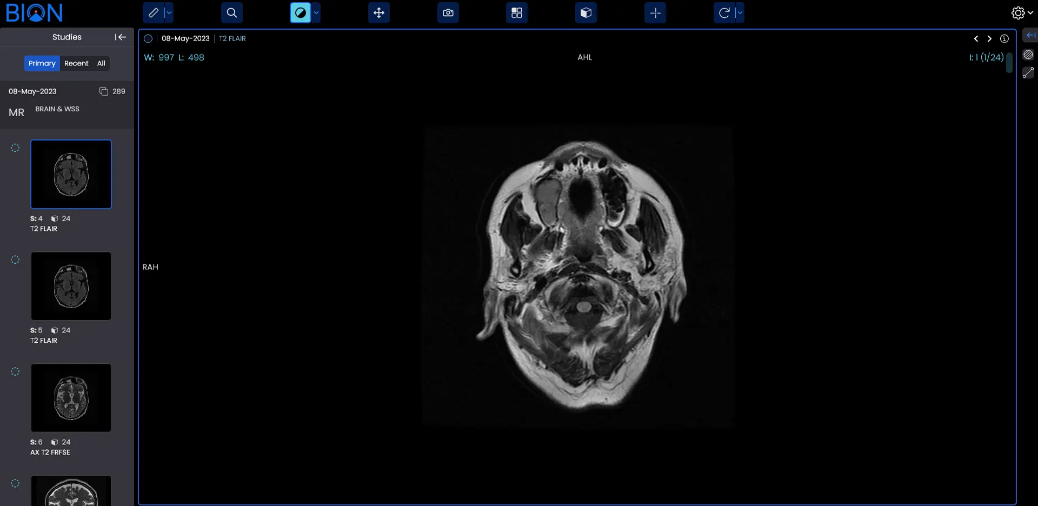Choose the pan move tool
The width and height of the screenshot is (1038, 506).
pyautogui.click(x=379, y=12)
